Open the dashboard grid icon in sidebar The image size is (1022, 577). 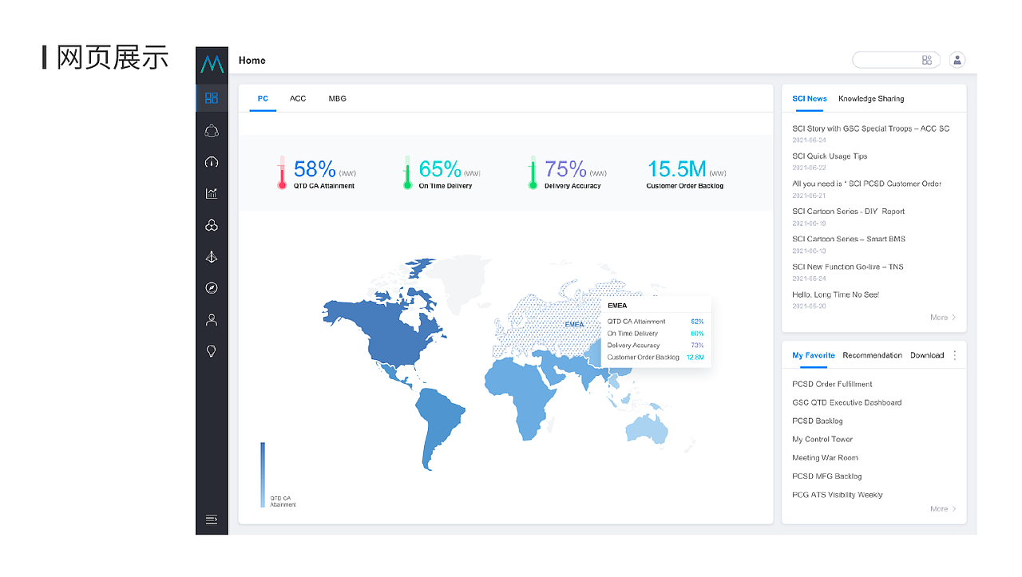[x=212, y=98]
